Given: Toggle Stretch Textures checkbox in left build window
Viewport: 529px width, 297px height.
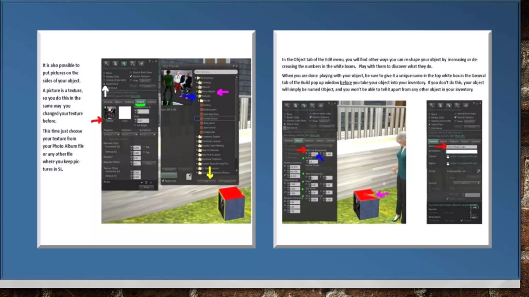Looking at the screenshot, I should coord(131,76).
